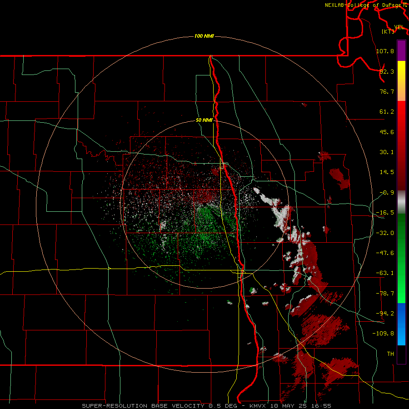Select the 92.3 value on velocity scale
Image resolution: width=409 pixels, height=409 pixels.
click(x=387, y=71)
